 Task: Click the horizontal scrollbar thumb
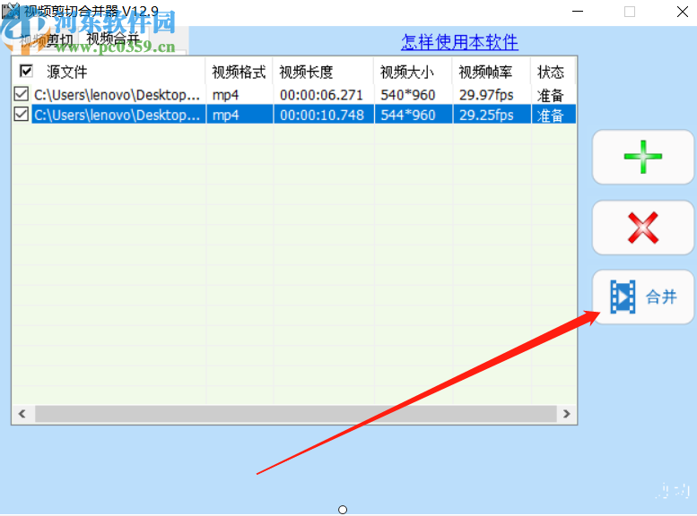pyautogui.click(x=296, y=414)
